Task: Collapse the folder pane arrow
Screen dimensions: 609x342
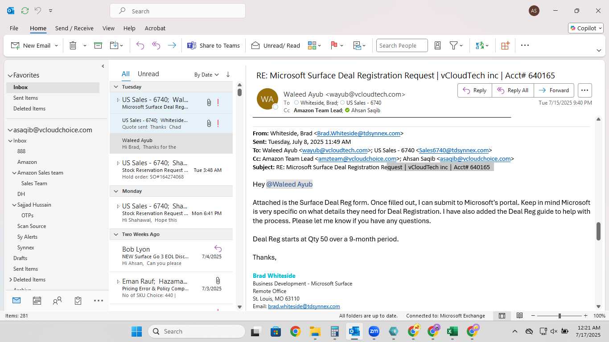Action: click(x=103, y=66)
